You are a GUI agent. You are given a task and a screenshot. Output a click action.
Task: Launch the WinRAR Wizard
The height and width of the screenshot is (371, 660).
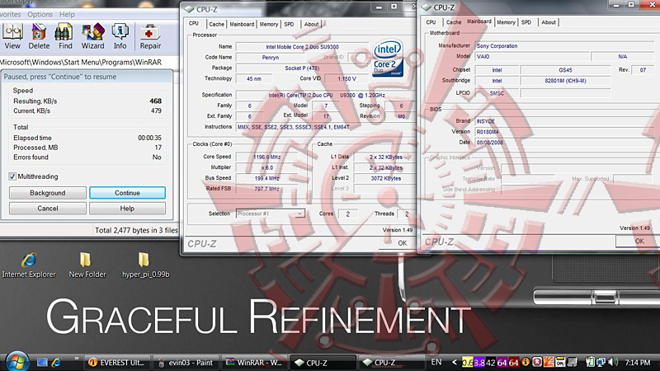92,36
